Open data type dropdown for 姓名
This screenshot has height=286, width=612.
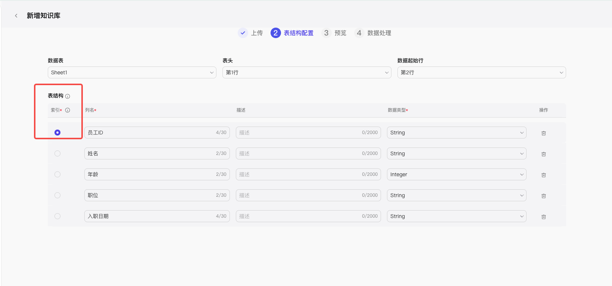[x=457, y=153]
